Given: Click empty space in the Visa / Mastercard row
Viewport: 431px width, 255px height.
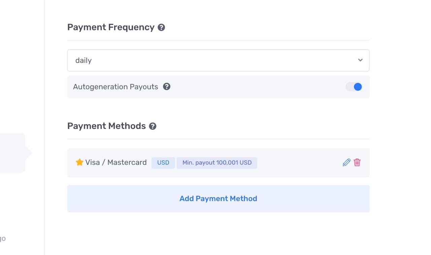Looking at the screenshot, I should coord(300,163).
